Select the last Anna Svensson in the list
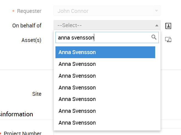This screenshot has width=181, height=135. (x=77, y=123)
